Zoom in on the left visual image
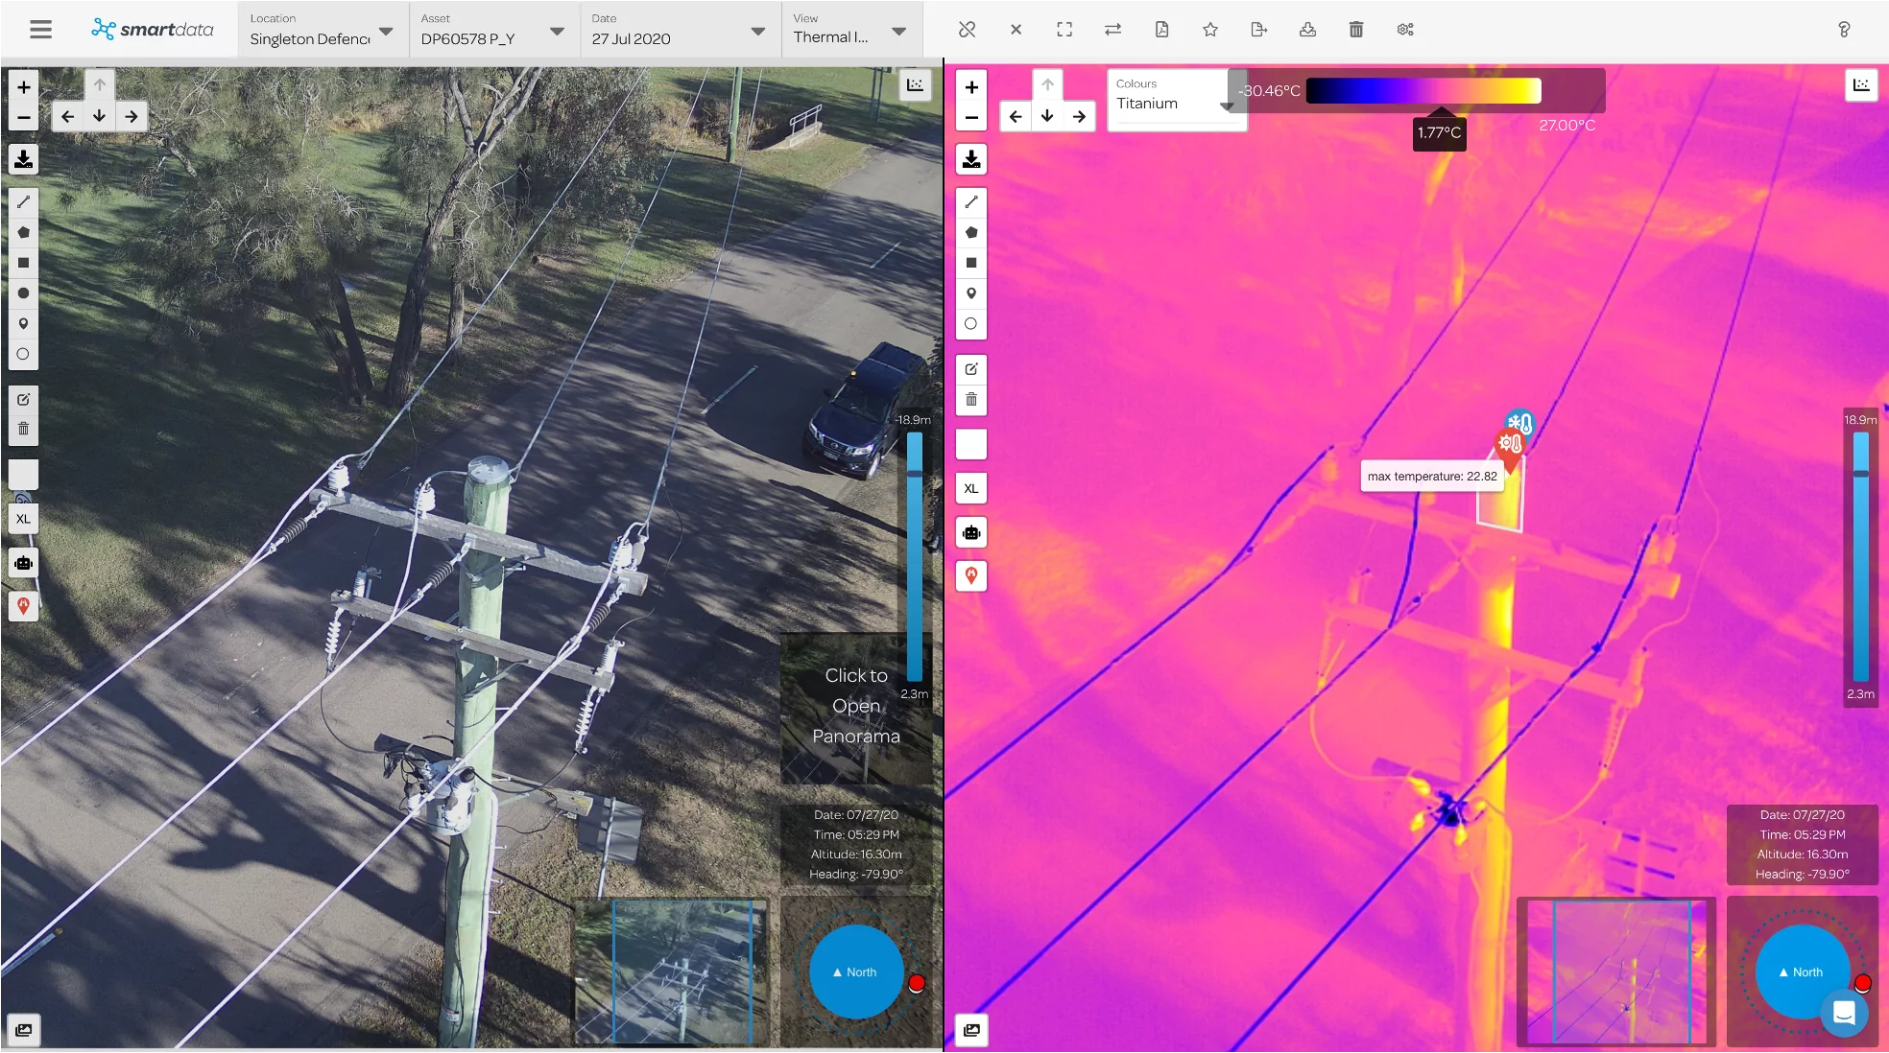The width and height of the screenshot is (1889, 1053). (24, 86)
